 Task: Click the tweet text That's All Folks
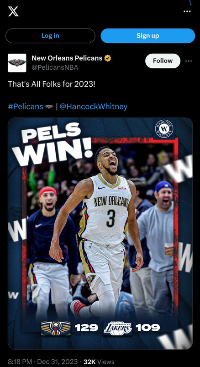pos(52,84)
